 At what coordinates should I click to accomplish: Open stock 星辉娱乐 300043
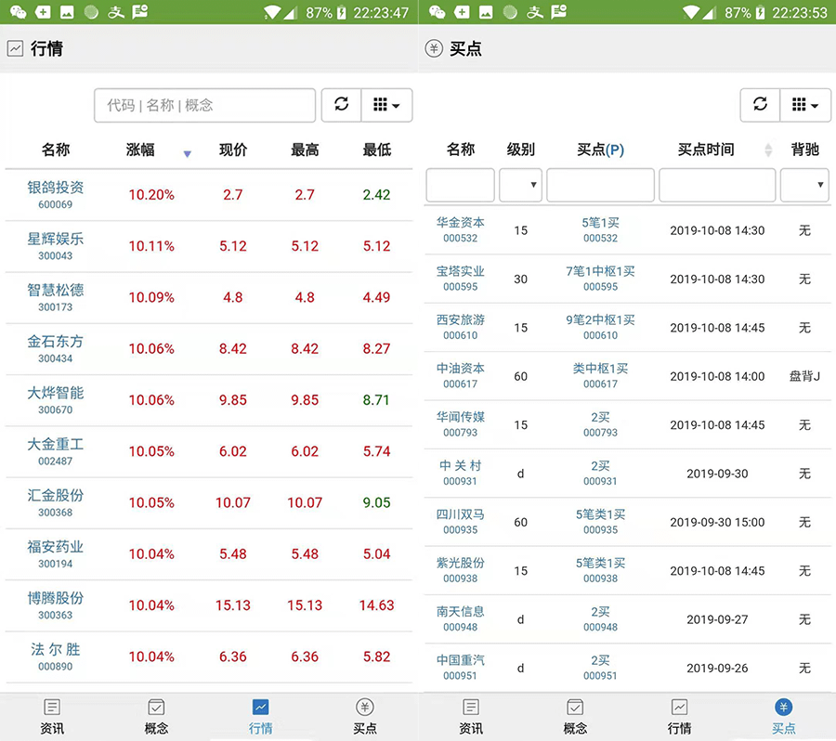point(56,246)
